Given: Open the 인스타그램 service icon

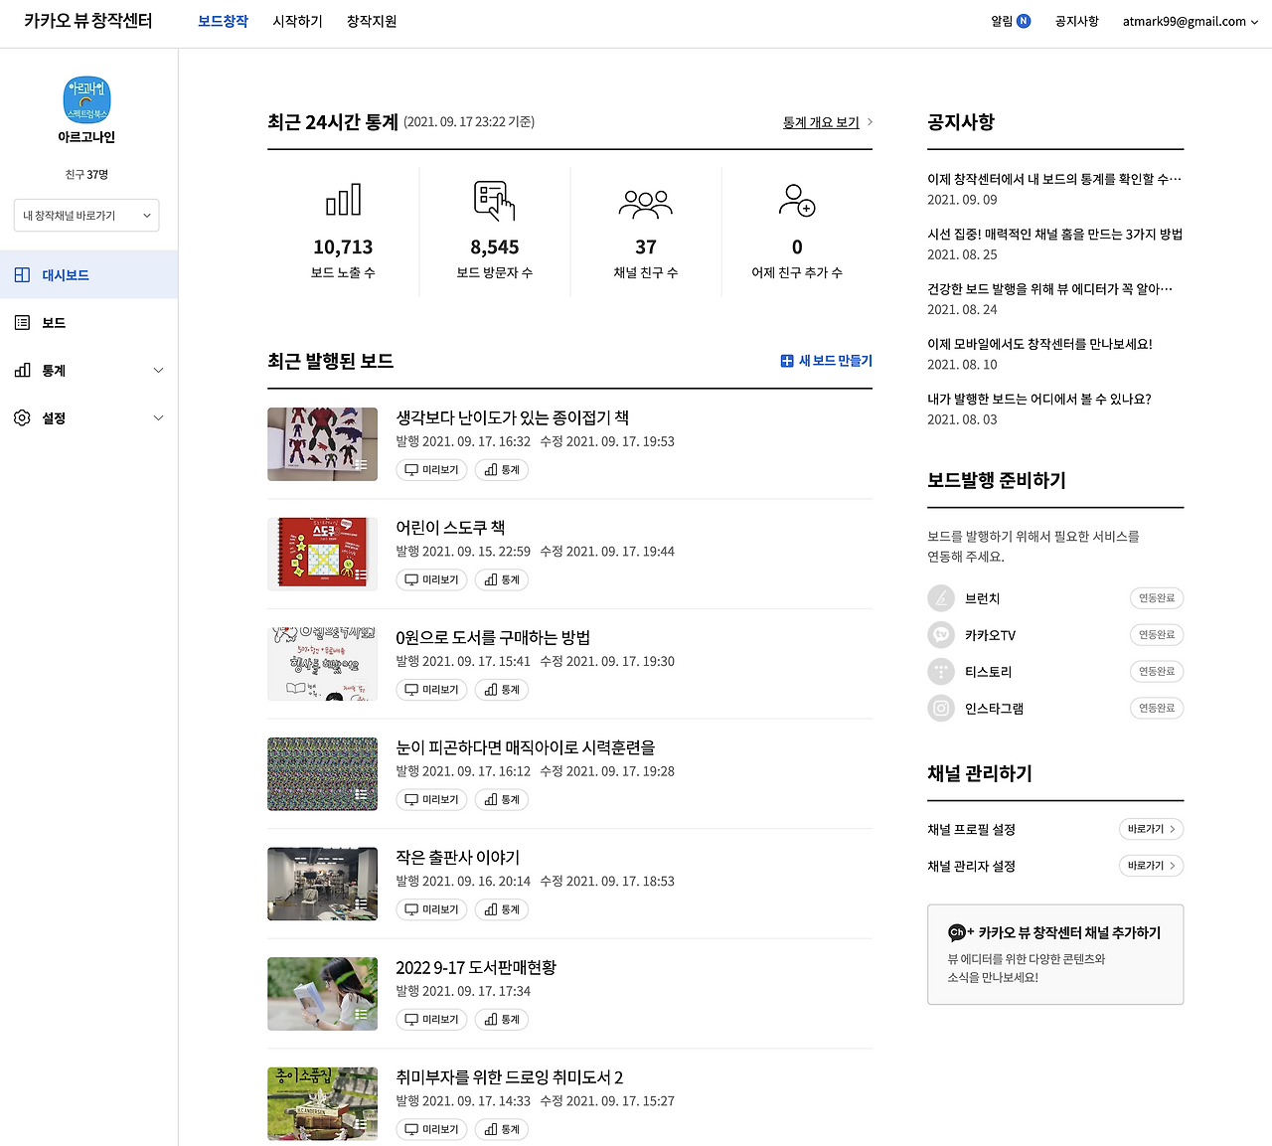Looking at the screenshot, I should 940,708.
